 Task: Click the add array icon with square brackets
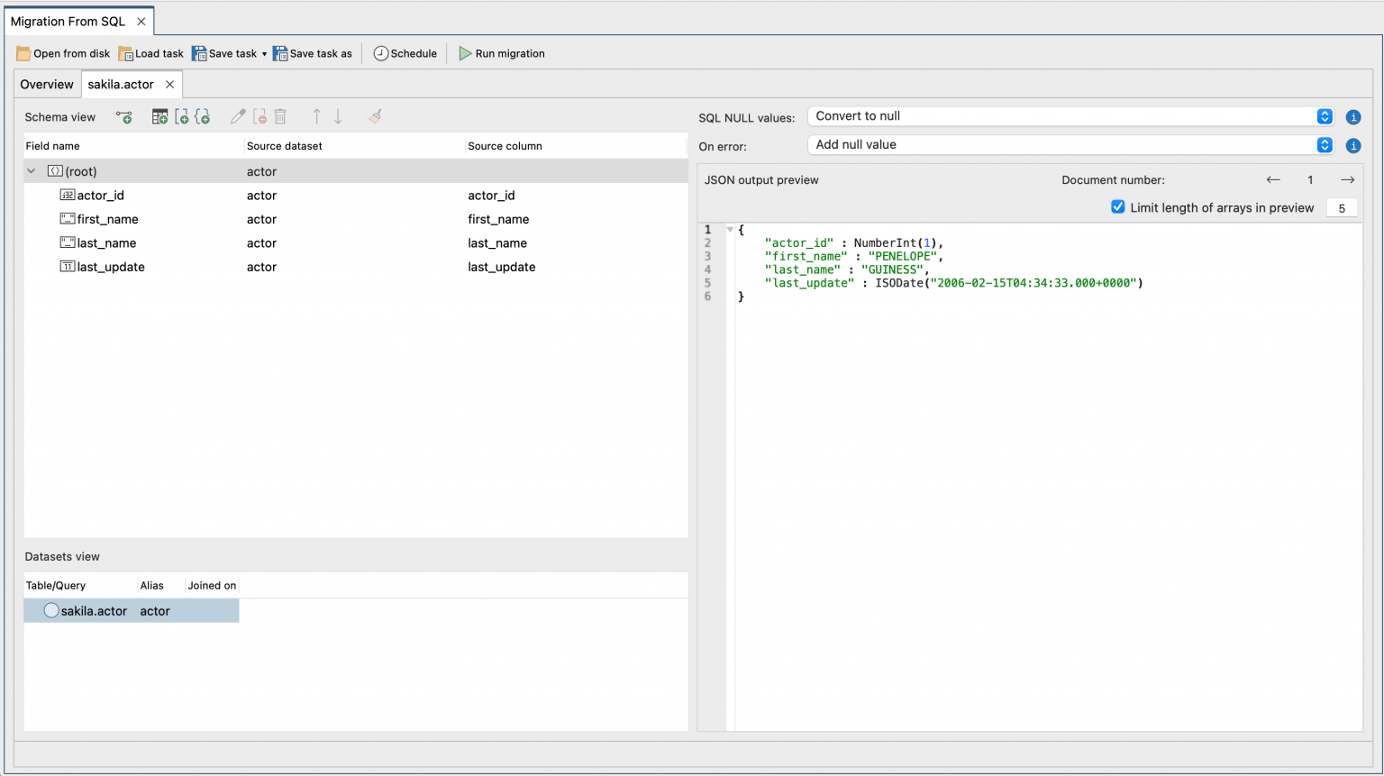[x=181, y=117]
